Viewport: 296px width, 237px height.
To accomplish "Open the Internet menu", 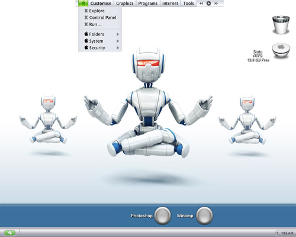I will pos(170,4).
